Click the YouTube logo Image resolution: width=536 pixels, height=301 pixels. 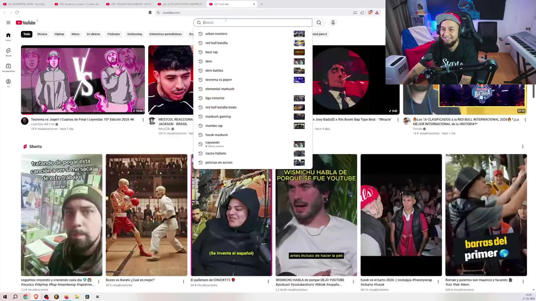pyautogui.click(x=26, y=23)
